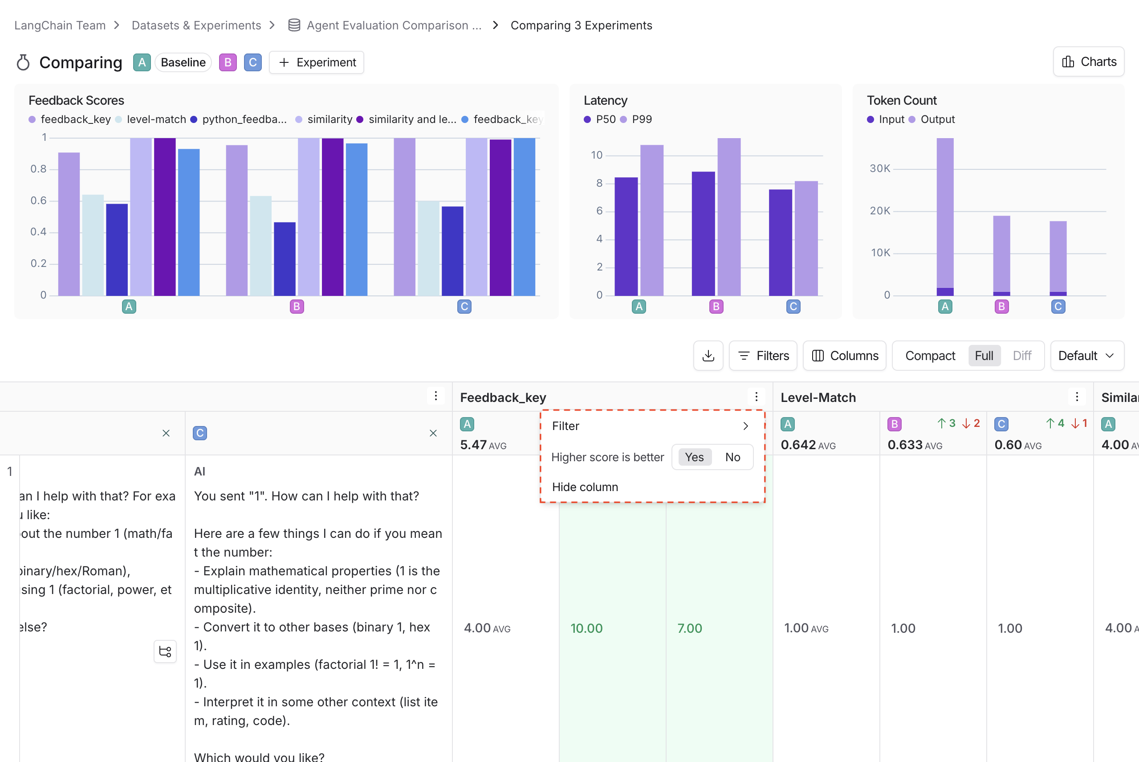Choose Filter in the column context menu

(x=565, y=426)
